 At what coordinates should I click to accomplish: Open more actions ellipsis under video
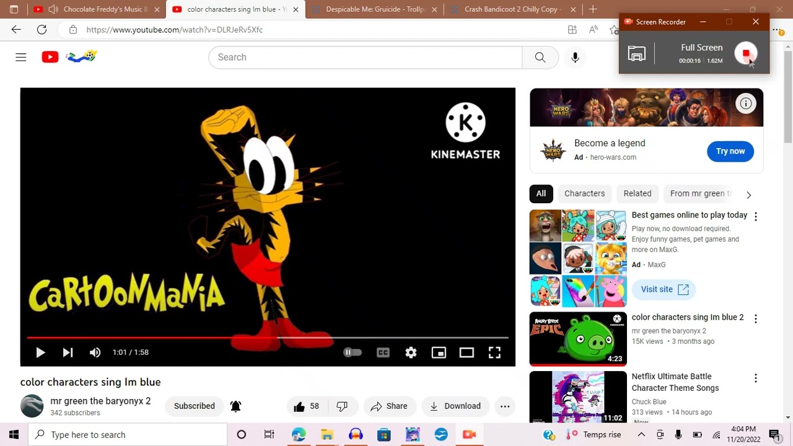click(x=505, y=406)
